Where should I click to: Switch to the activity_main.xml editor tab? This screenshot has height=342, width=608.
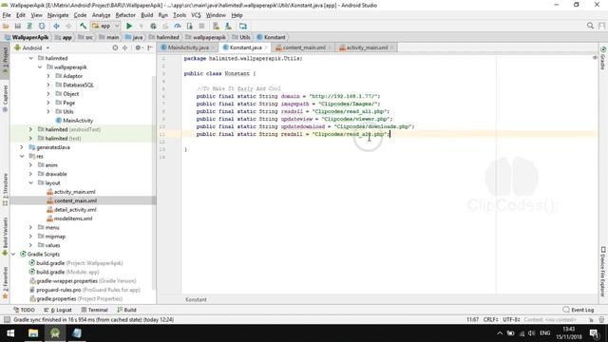tap(367, 47)
